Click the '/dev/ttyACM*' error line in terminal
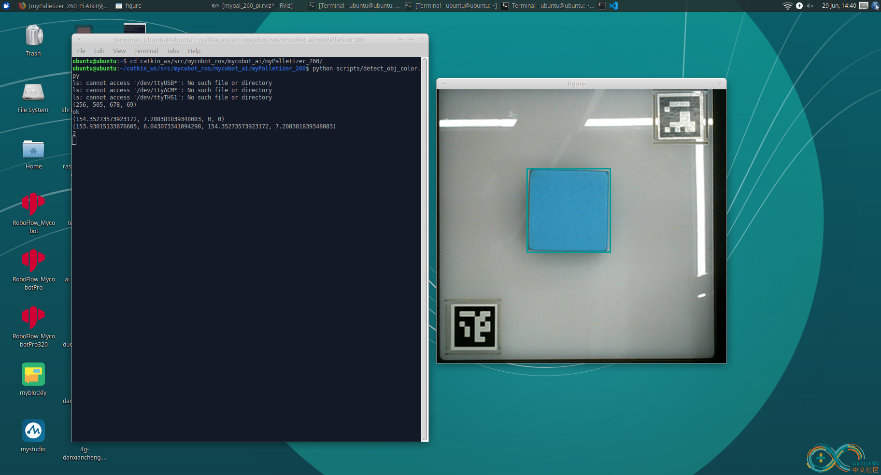The height and width of the screenshot is (475, 881). click(x=172, y=90)
